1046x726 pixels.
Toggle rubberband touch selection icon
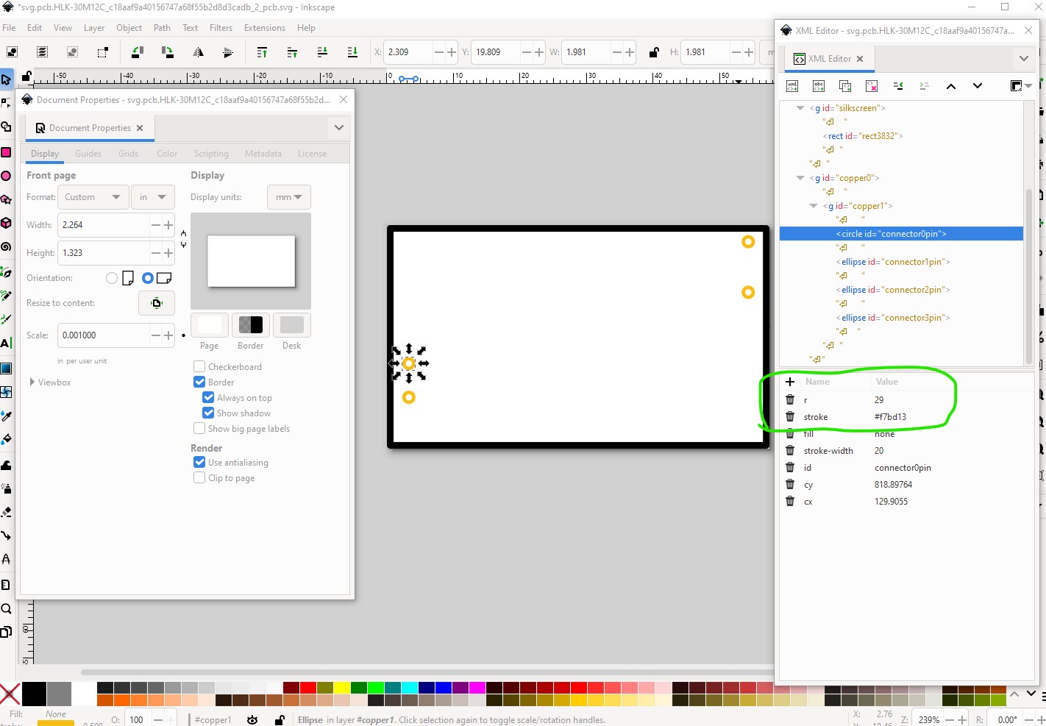[102, 52]
